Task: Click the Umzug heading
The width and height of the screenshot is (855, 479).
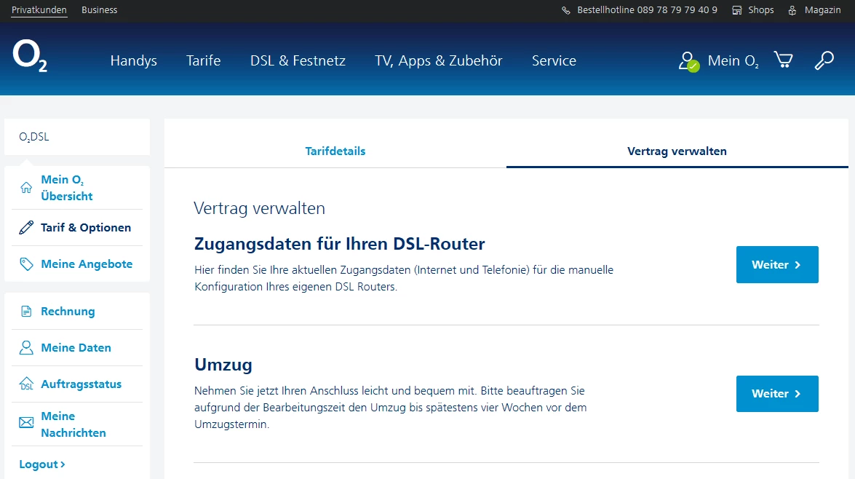Action: [x=223, y=365]
